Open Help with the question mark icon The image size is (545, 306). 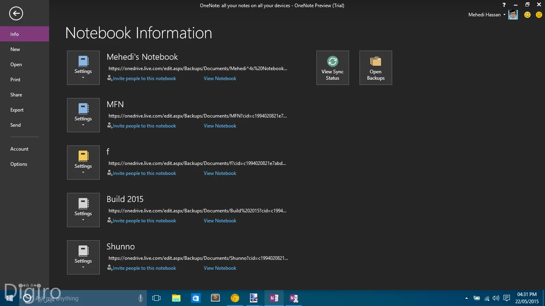pyautogui.click(x=504, y=5)
